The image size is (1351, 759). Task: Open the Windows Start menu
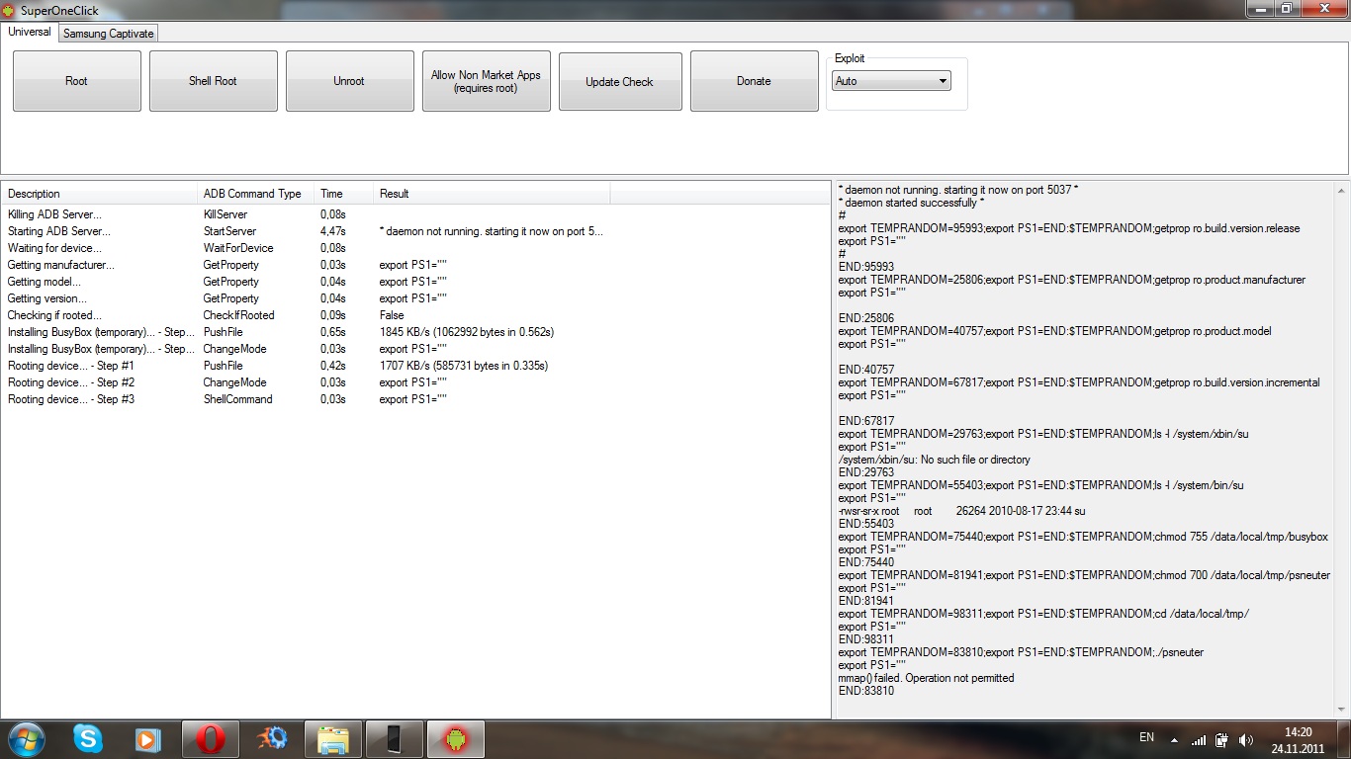click(26, 738)
